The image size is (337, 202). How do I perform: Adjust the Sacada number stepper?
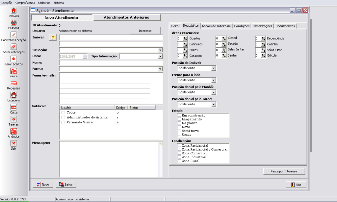[224, 44]
